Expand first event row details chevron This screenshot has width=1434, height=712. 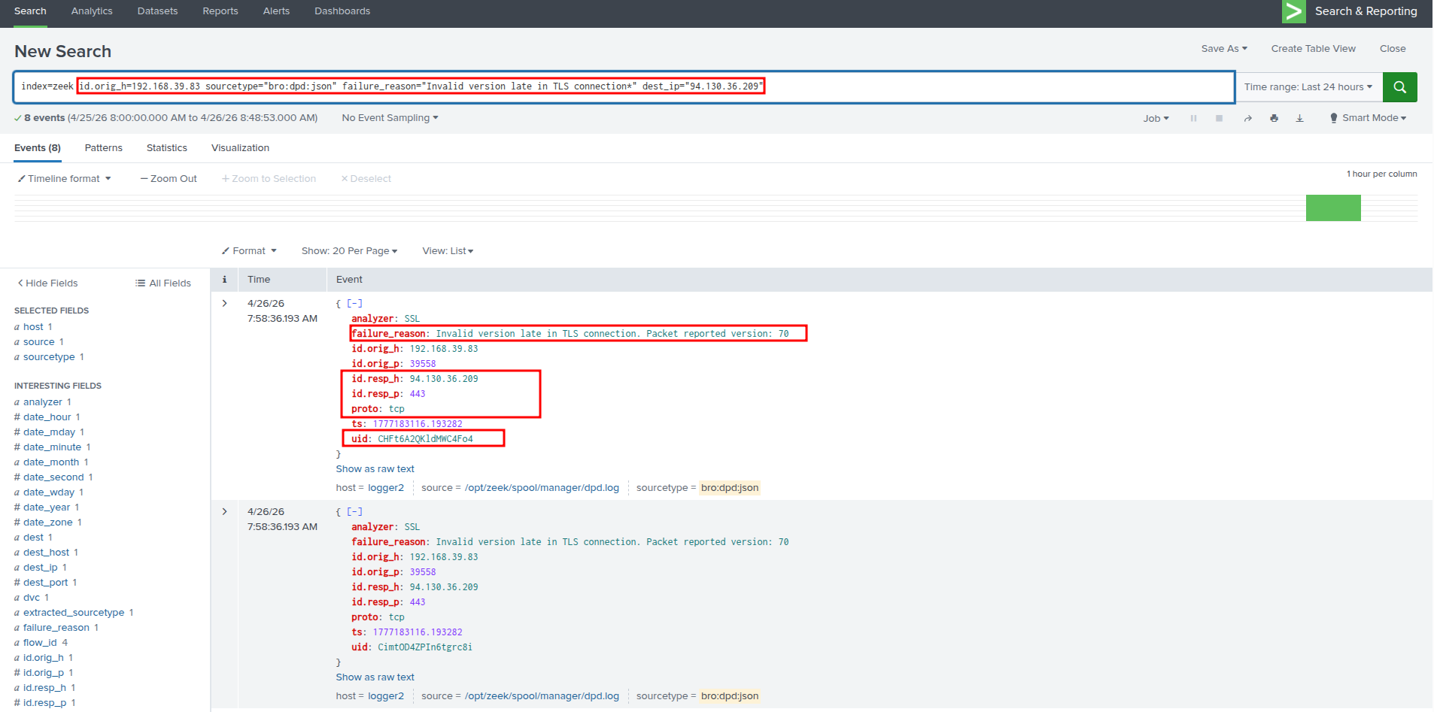pyautogui.click(x=224, y=304)
